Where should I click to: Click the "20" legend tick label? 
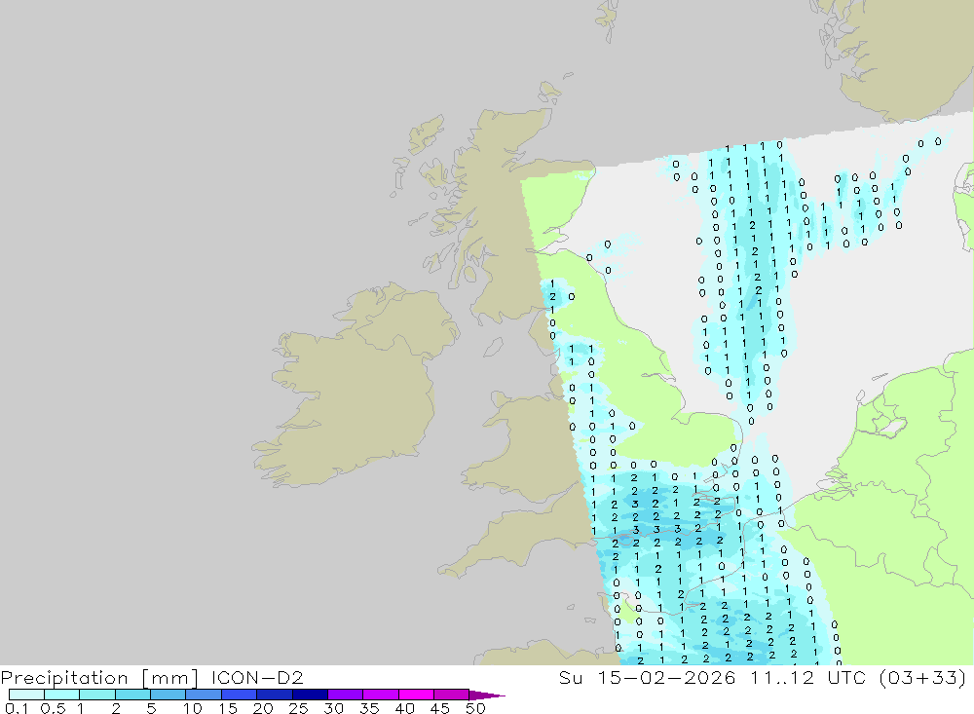click(x=263, y=708)
